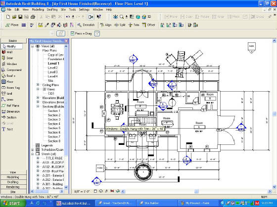
Task: Click the view scale 1/8" = 1'-0"
Action: (x=82, y=191)
